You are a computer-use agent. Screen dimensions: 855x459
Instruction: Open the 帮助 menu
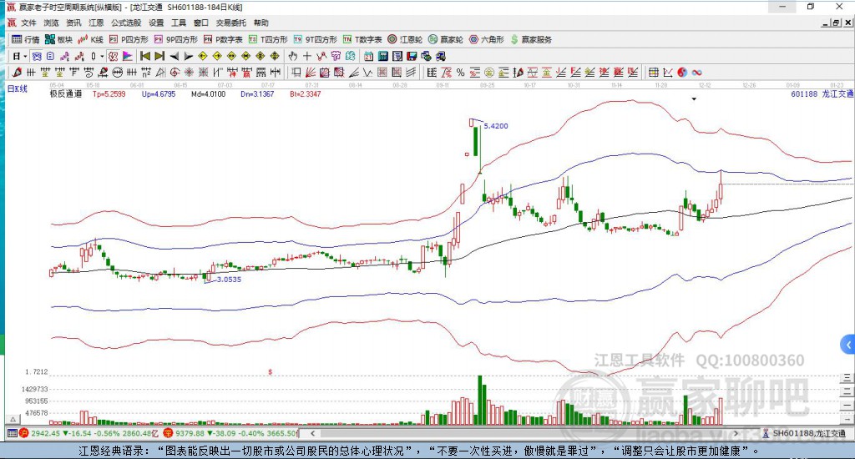(261, 23)
